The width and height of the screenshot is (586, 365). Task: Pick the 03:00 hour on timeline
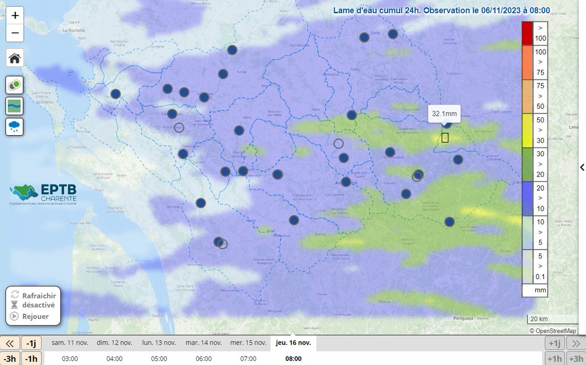tap(70, 359)
